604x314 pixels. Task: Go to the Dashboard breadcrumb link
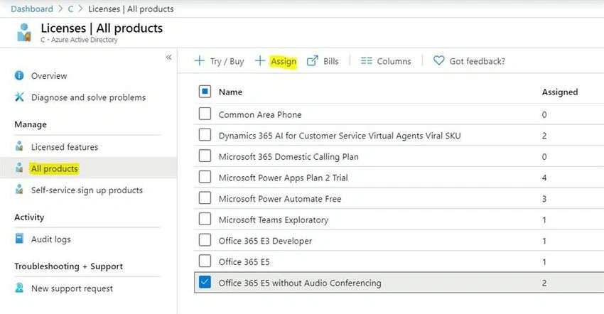click(x=32, y=9)
